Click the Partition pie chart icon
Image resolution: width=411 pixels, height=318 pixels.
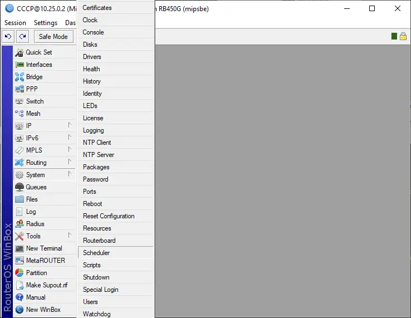click(19, 273)
